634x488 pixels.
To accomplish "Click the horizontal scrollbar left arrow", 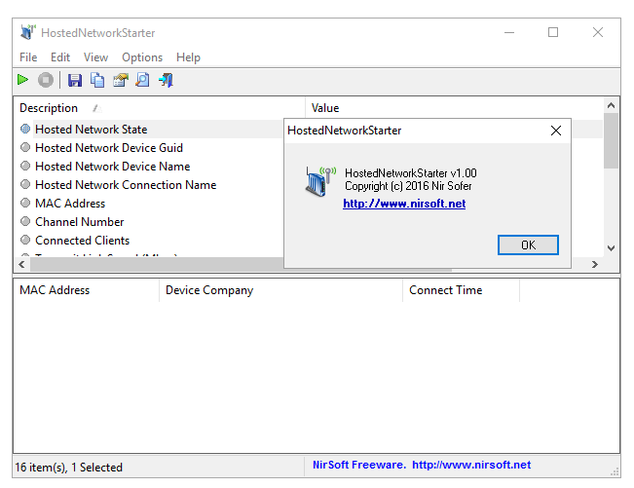I will (x=21, y=264).
